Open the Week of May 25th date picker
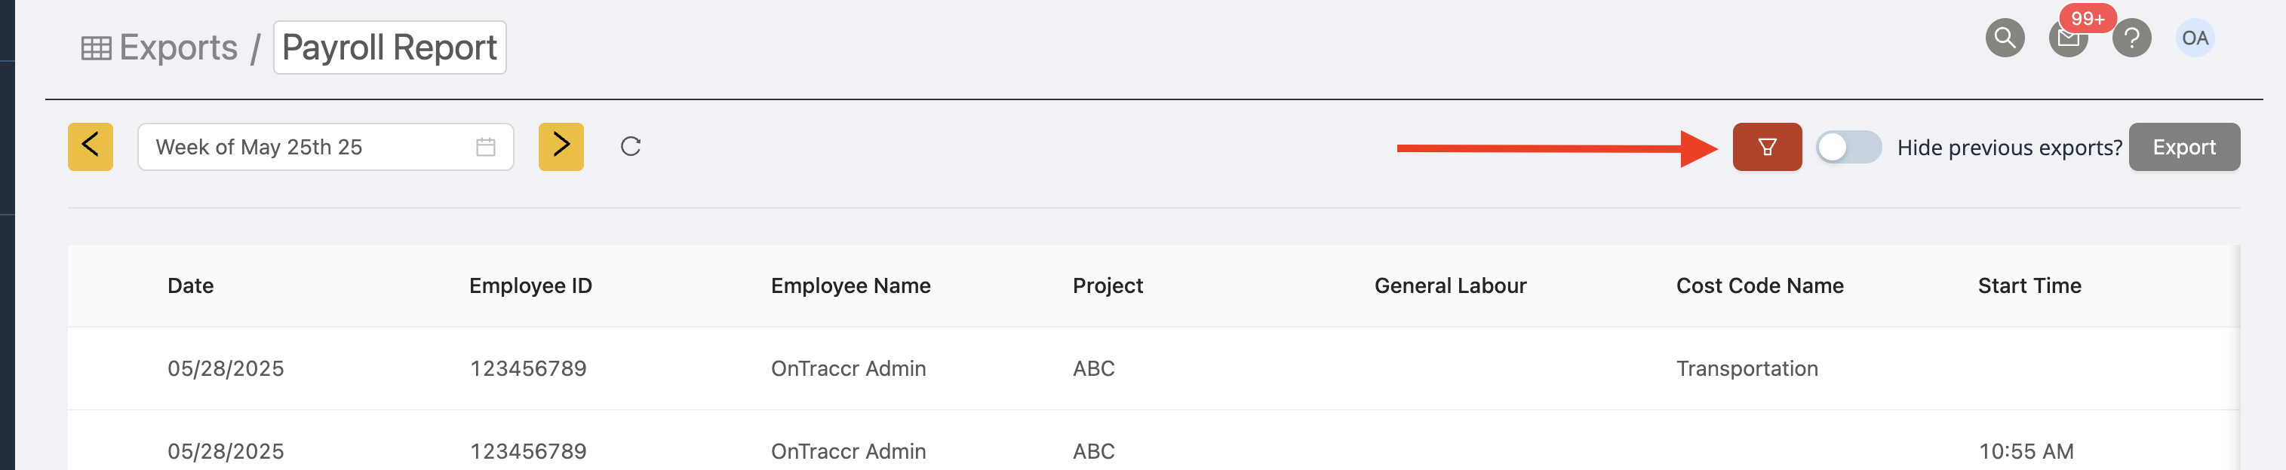The image size is (2286, 470). tap(326, 147)
